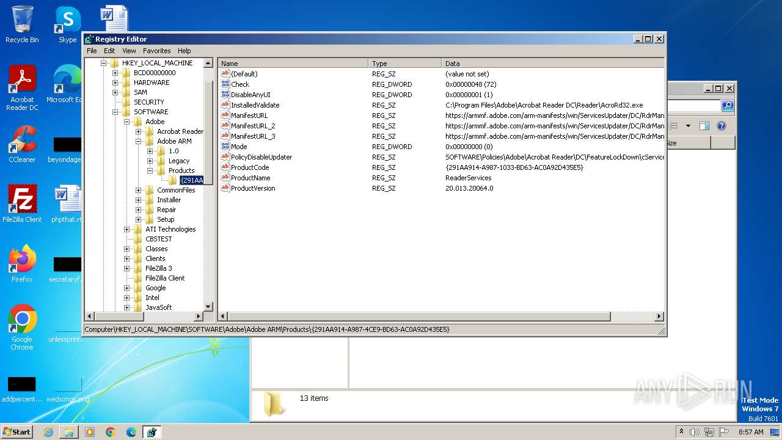Viewport: 782px width, 440px height.
Task: Open the Skype desktop icon
Action: [x=67, y=24]
